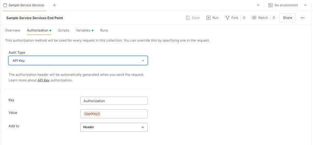Click the Save disk icon
This screenshot has height=145, width=313.
click(x=188, y=18)
